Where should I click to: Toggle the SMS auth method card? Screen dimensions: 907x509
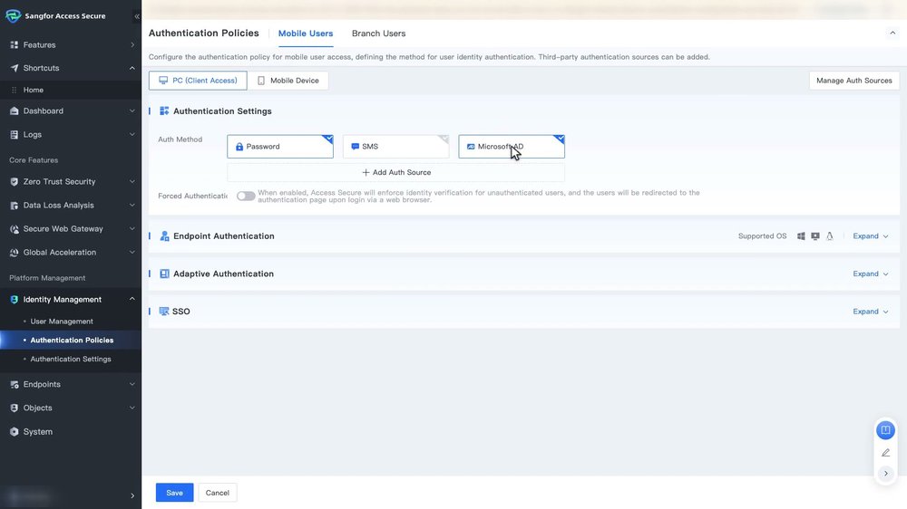(x=395, y=147)
